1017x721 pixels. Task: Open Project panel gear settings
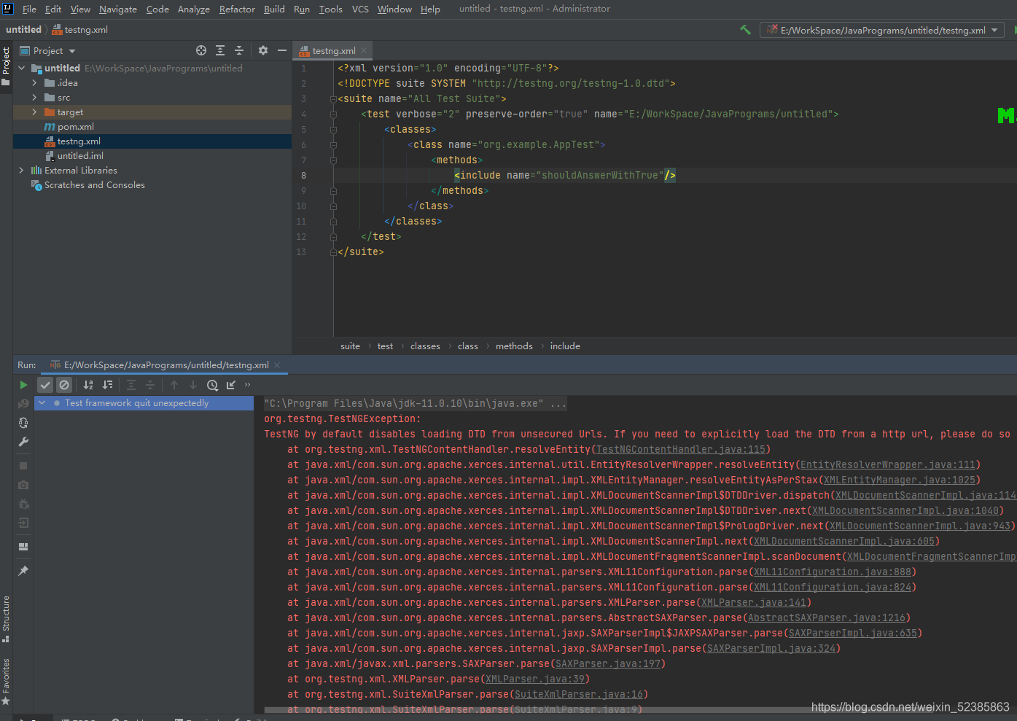coord(263,50)
